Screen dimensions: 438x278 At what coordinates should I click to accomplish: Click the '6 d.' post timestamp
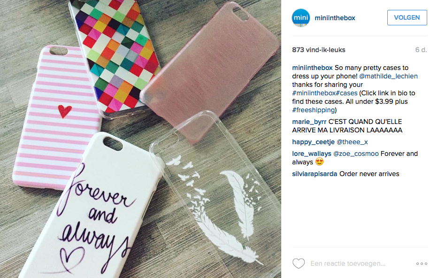pos(421,50)
